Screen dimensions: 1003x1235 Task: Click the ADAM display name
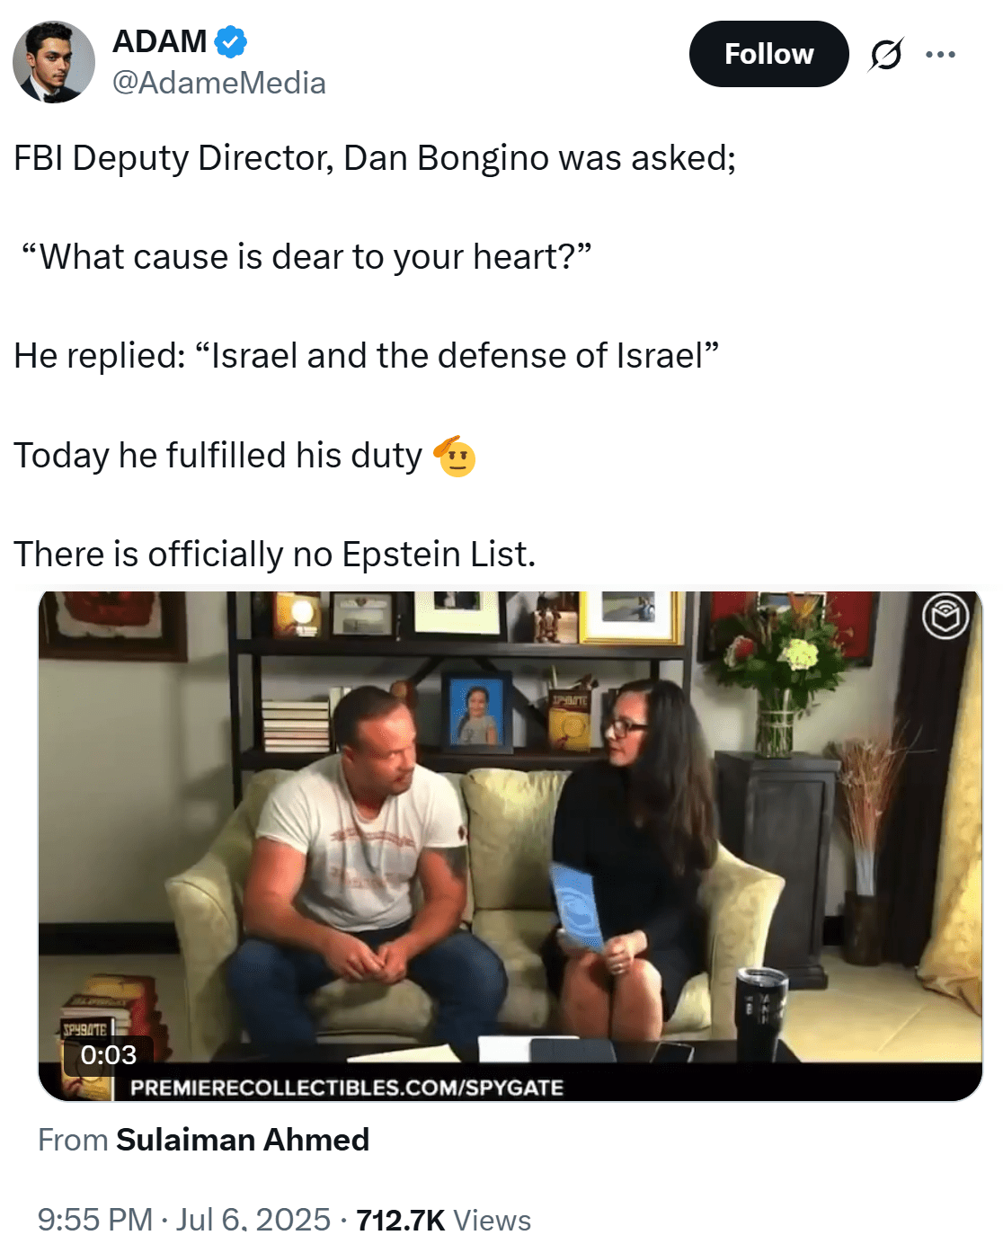tap(160, 41)
